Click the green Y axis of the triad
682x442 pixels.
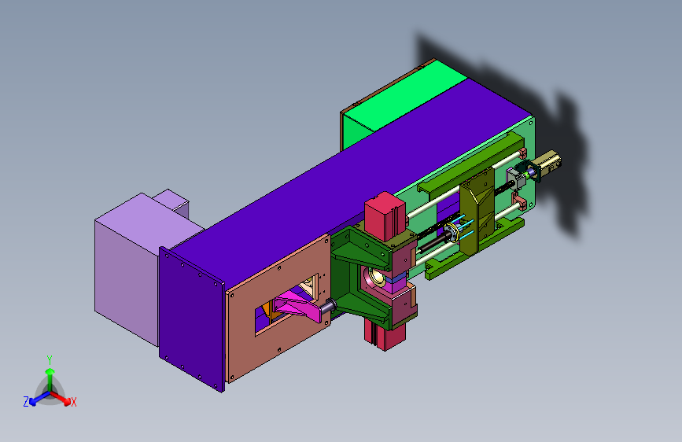tap(50, 379)
